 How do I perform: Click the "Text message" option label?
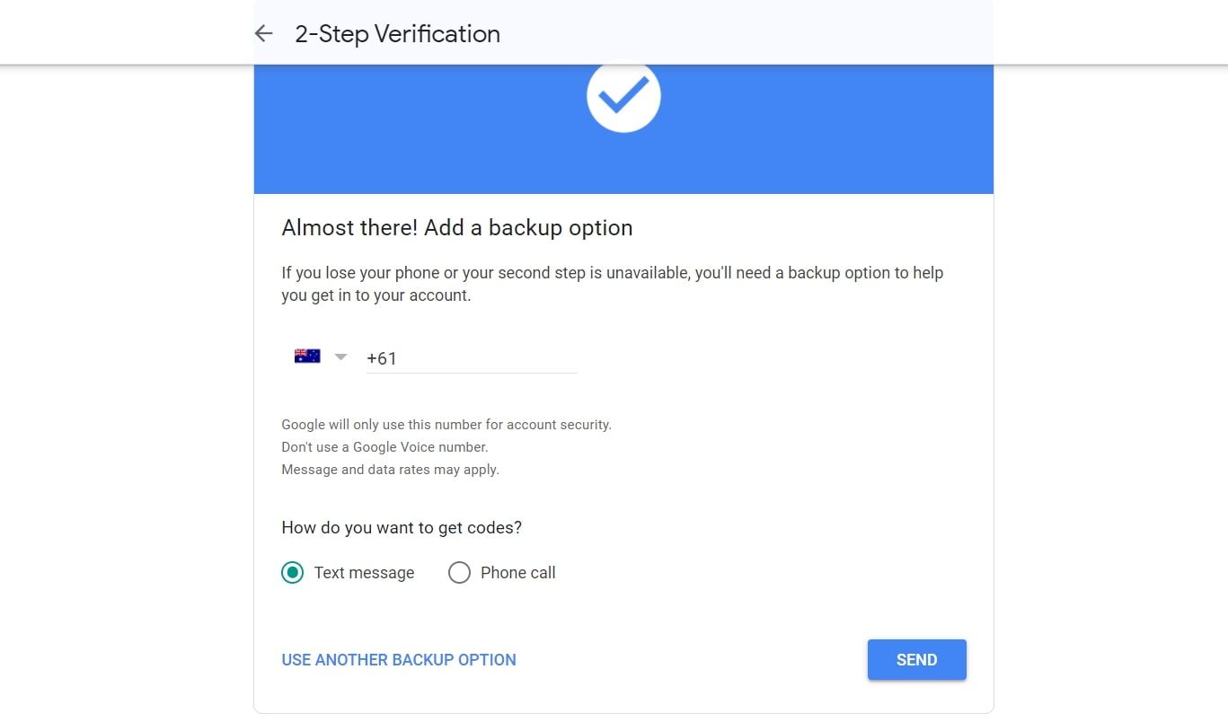coord(364,573)
